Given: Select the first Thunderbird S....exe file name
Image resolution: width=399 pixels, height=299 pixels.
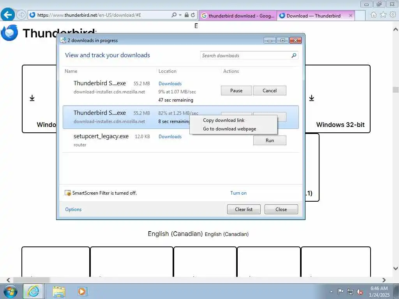Looking at the screenshot, I should tap(100, 83).
